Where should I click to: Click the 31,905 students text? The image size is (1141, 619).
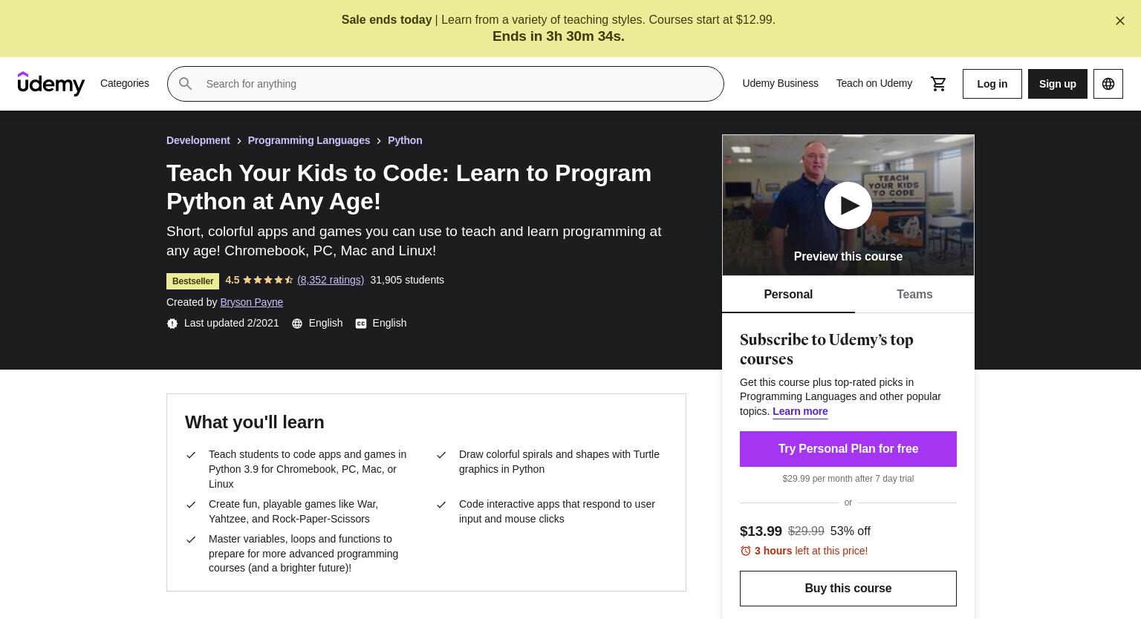(x=407, y=280)
